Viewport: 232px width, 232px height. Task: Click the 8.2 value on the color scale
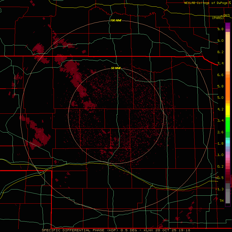click(x=220, y=52)
